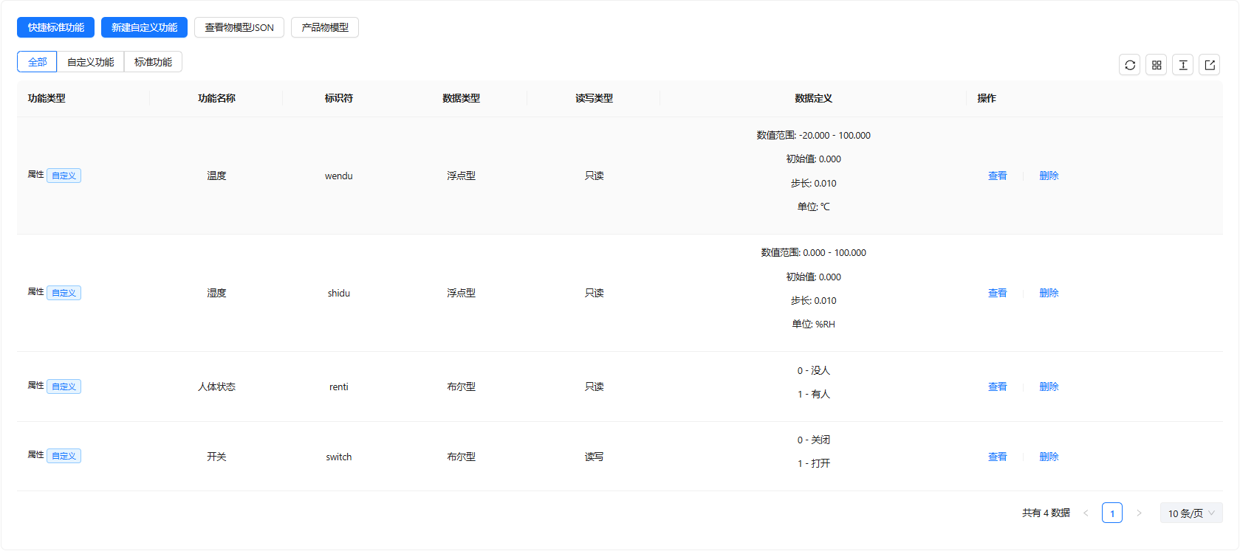View the 人体状态 renti property
1240x551 pixels.
click(997, 387)
